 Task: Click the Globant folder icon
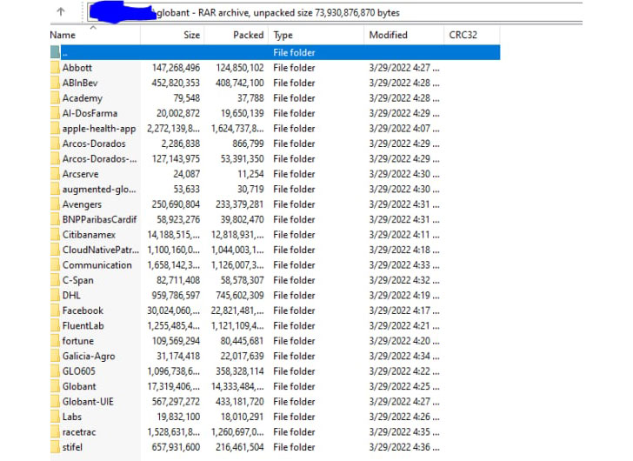pos(55,386)
